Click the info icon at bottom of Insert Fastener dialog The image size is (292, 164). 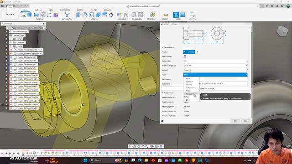click(x=162, y=121)
